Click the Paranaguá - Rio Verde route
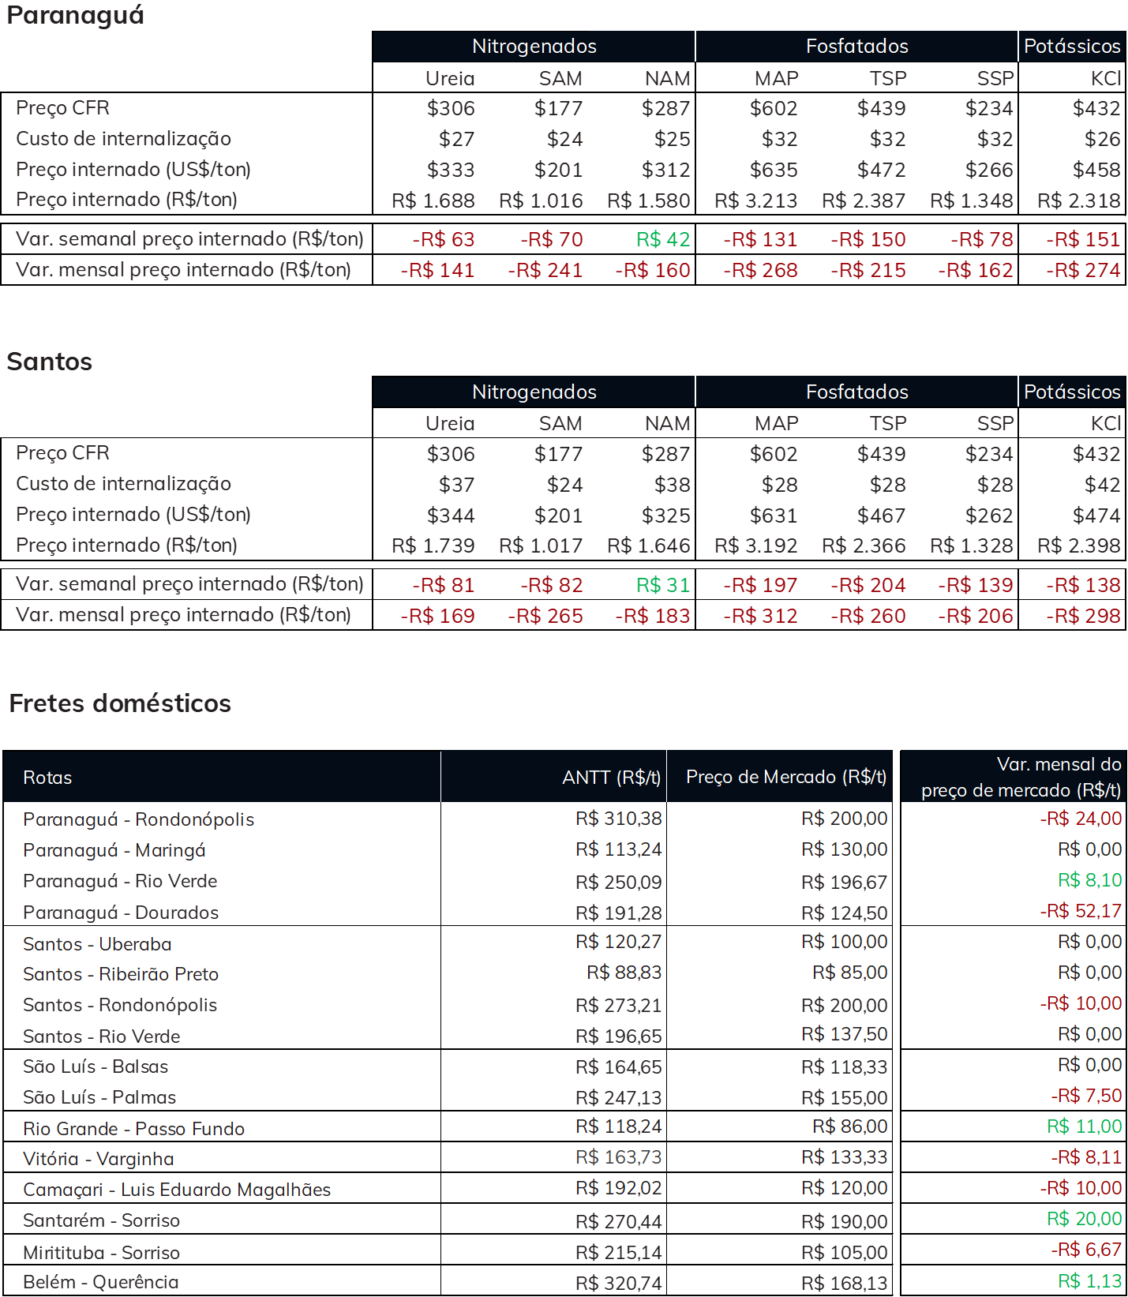This screenshot has width=1128, height=1297. coord(120,881)
